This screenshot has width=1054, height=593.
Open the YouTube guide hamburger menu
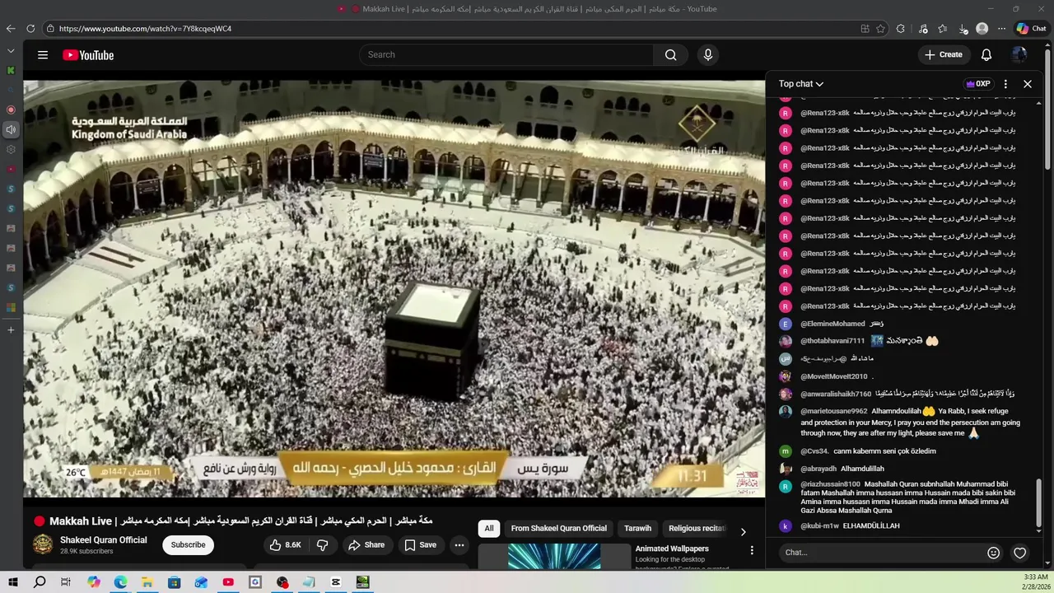pos(43,55)
